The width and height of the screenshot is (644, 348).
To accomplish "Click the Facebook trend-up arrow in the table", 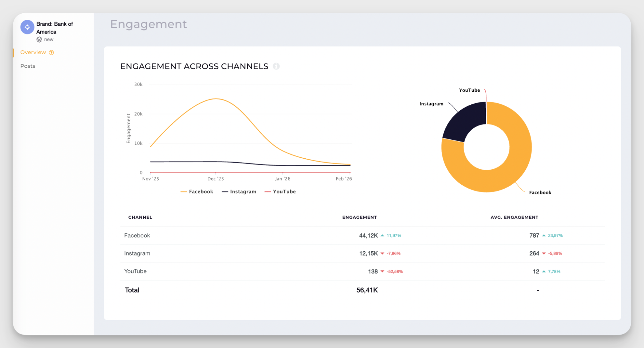I will click(x=382, y=235).
